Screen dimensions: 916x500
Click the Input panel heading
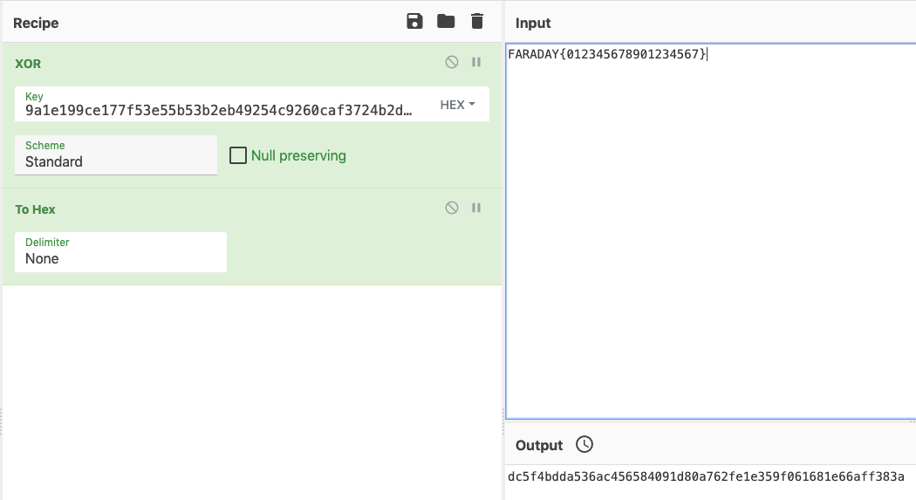pyautogui.click(x=533, y=23)
